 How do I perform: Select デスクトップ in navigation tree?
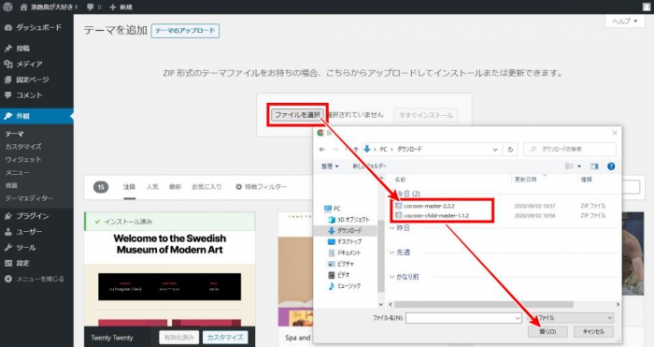345,241
